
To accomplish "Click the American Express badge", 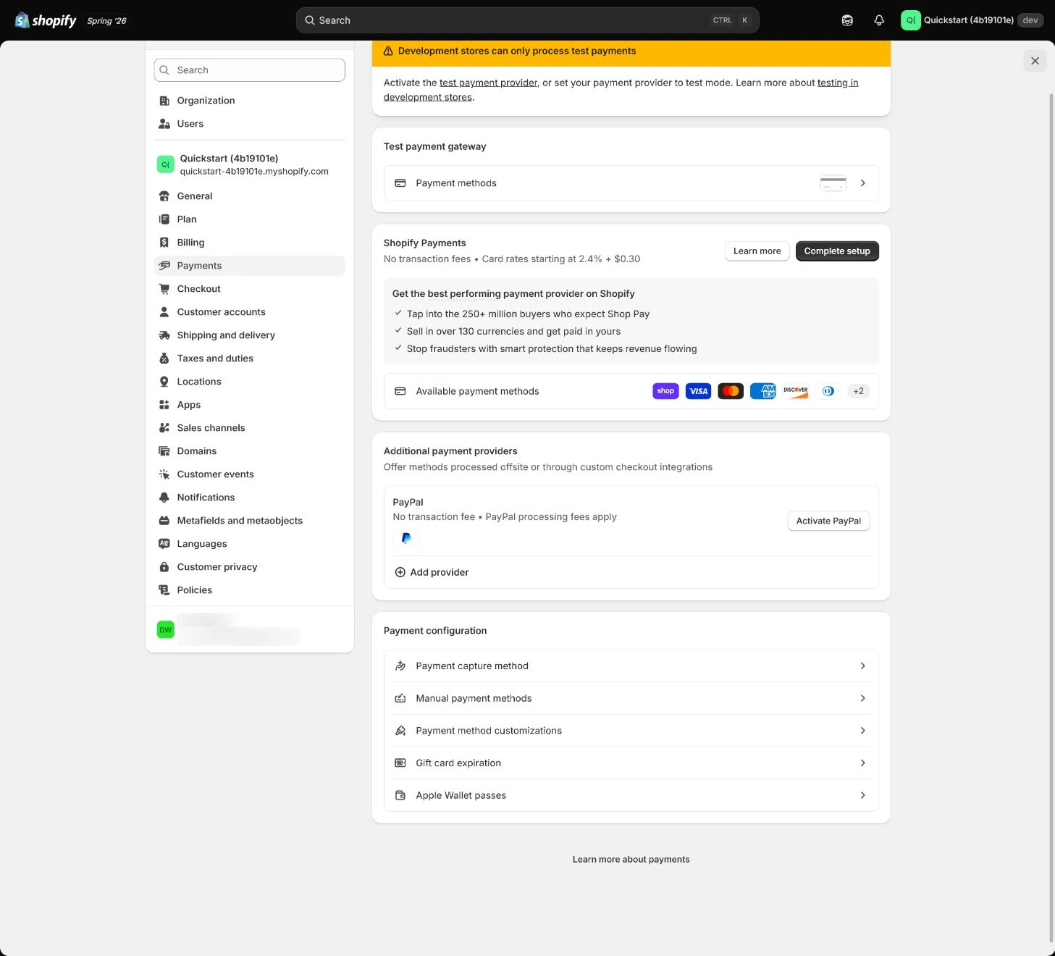I will coord(763,391).
